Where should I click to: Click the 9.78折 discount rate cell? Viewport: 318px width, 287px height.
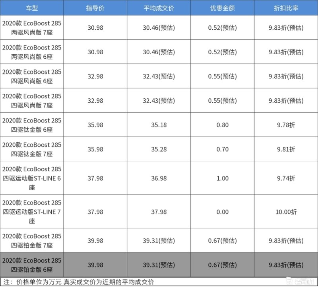pos(286,125)
